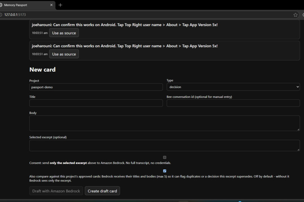Click inside the Selected excerpt text area
Viewport: 304px width, 202px height.
click(164, 145)
